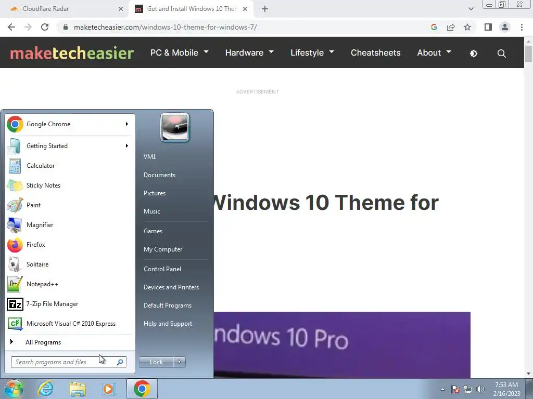Show hidden system tray icons
Image resolution: width=533 pixels, height=399 pixels.
click(x=442, y=389)
